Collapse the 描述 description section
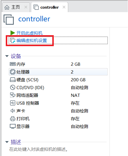This screenshot has height=156, width=128. click(x=7, y=142)
